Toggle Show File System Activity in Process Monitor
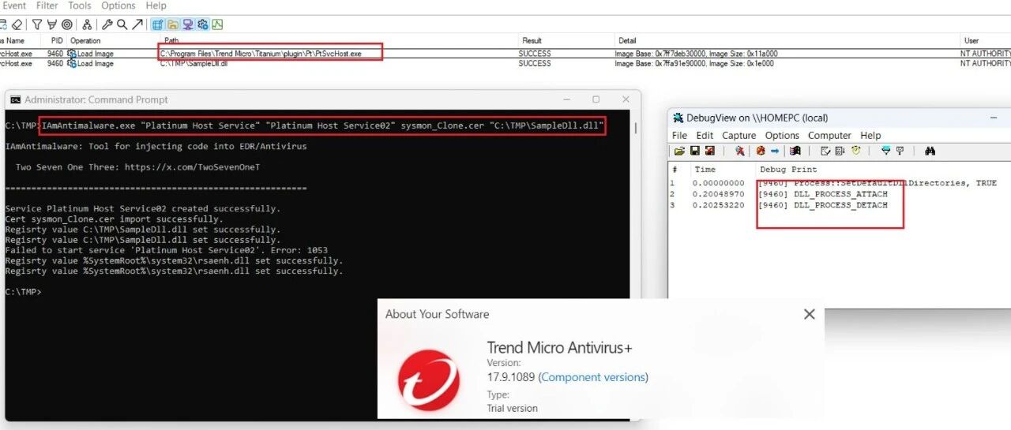The height and width of the screenshot is (430, 1011). pos(173,24)
